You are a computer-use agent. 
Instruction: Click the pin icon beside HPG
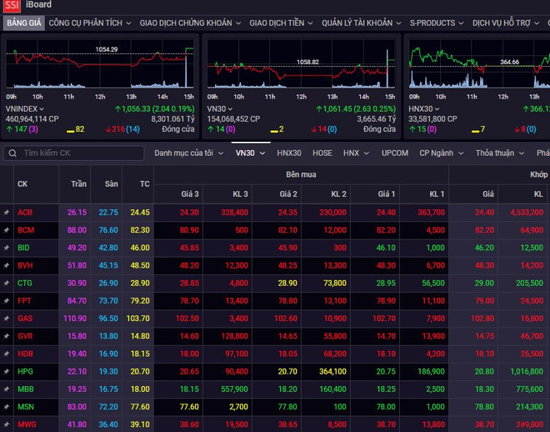tap(7, 371)
